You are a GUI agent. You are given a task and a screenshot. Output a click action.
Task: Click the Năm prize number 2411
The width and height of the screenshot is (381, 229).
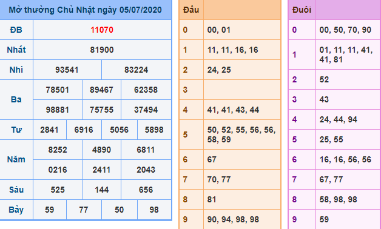101,170
